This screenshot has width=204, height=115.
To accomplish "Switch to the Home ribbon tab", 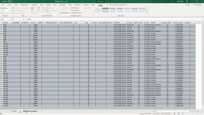I will [x=9, y=5].
